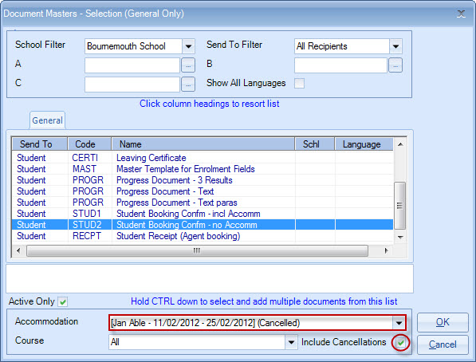Screen dimensions: 476x362
Task: Expand the Send To Filter dropdown
Action: (x=395, y=46)
